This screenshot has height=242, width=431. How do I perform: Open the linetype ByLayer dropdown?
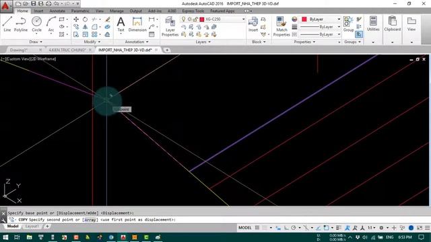click(339, 34)
